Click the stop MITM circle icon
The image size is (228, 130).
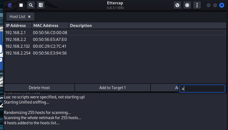tap(187, 5)
